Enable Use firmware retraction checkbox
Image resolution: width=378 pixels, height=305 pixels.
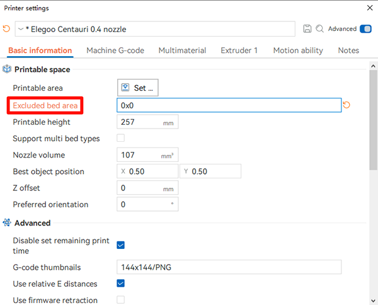[121, 300]
